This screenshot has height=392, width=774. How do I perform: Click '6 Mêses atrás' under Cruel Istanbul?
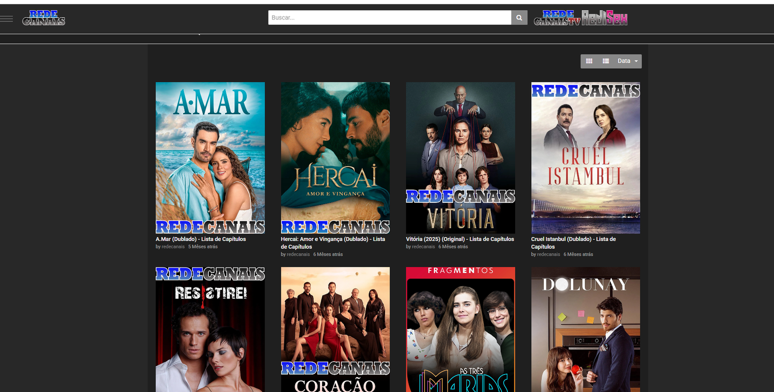[578, 255]
